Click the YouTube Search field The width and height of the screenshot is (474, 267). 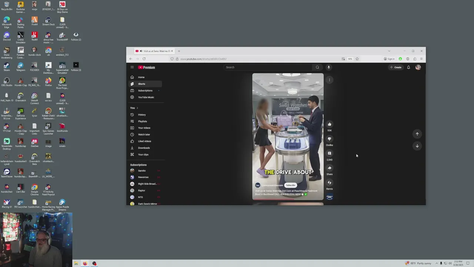(268, 67)
